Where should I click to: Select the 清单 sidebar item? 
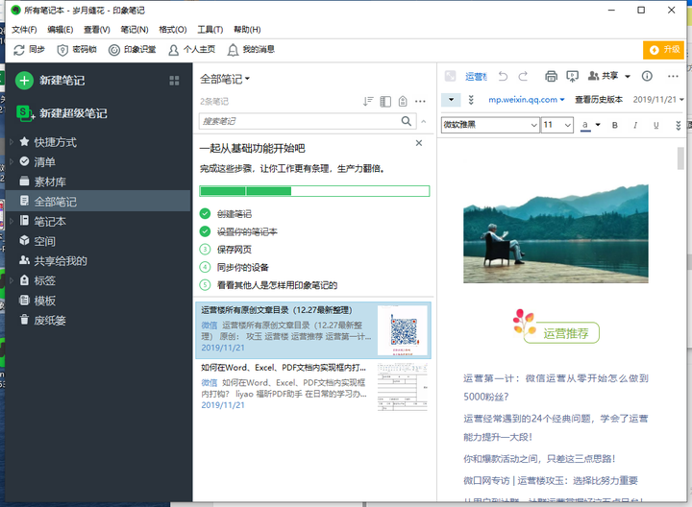click(x=98, y=162)
